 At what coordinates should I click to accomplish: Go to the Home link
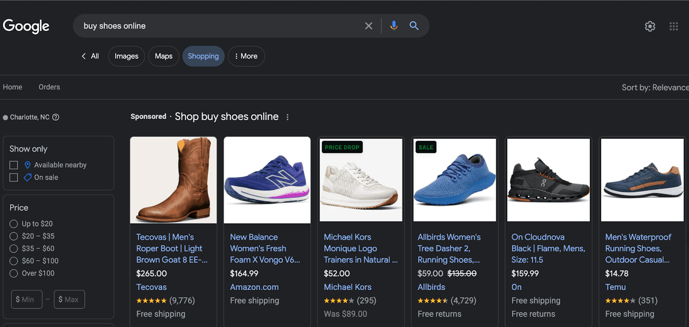click(x=12, y=87)
